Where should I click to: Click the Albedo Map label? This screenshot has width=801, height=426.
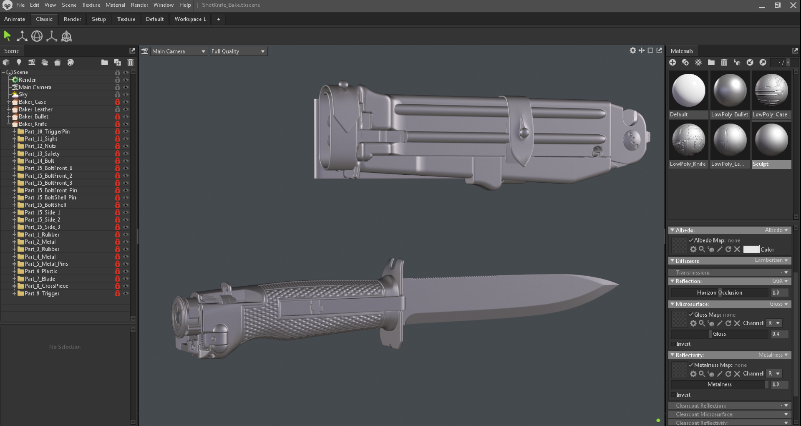710,240
